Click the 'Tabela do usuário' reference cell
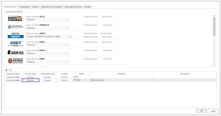The image size is (221, 116). [122, 80]
